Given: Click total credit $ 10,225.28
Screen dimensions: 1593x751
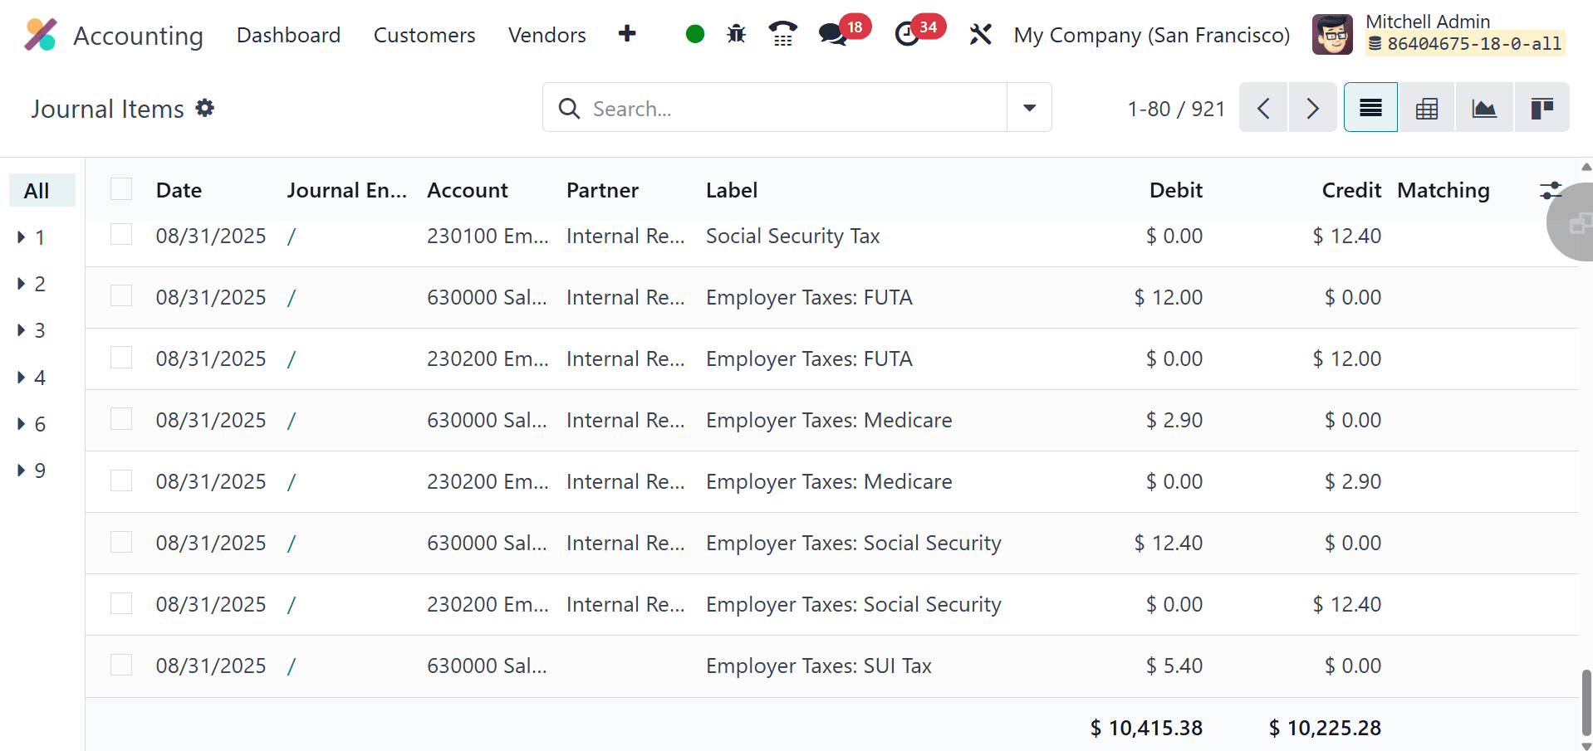Looking at the screenshot, I should click(1325, 728).
